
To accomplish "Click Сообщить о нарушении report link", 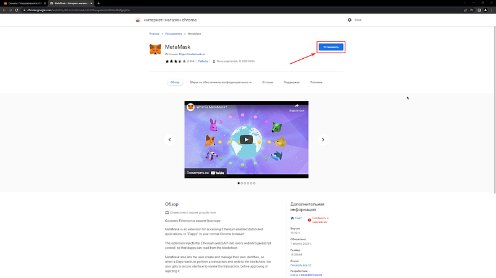I will click(x=319, y=220).
